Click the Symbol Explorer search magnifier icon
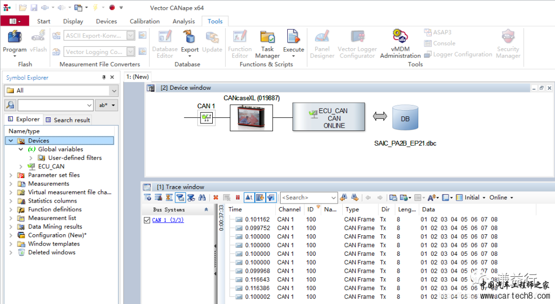 coord(10,105)
